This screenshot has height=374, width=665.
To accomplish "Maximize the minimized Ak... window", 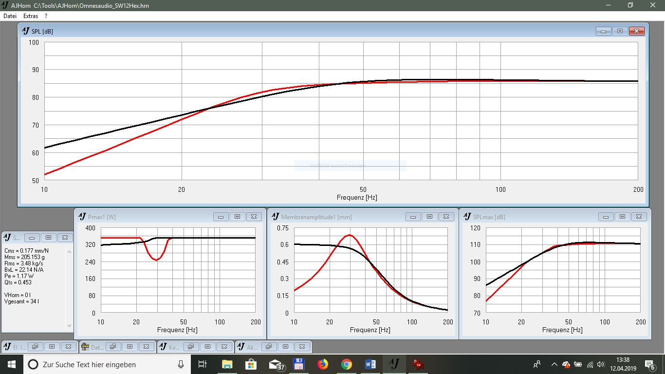I will pos(285,347).
